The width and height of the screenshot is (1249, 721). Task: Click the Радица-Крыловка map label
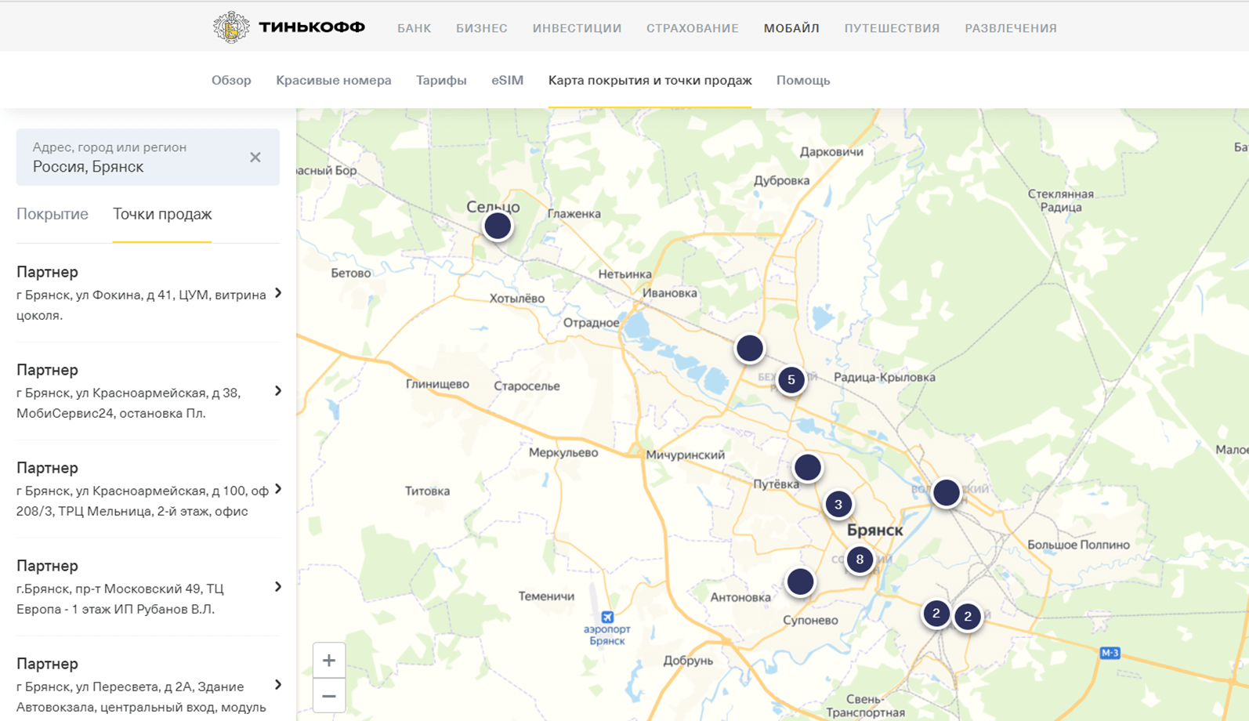tap(885, 377)
